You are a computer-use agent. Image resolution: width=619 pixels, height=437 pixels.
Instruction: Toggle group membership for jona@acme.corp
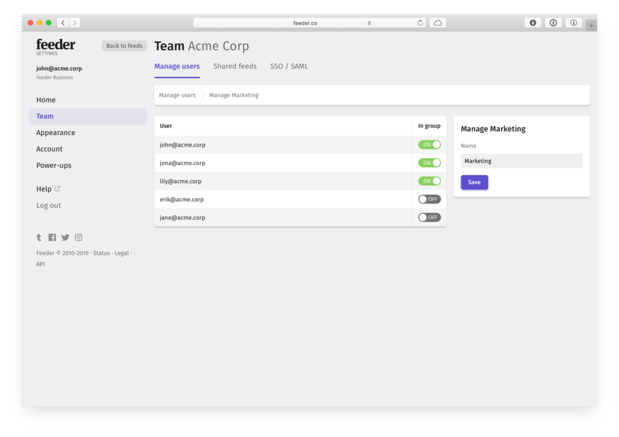click(x=430, y=163)
